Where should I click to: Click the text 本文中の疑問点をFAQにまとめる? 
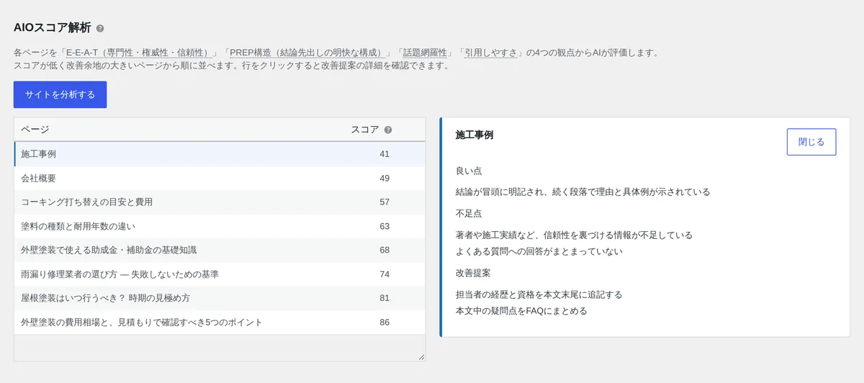point(521,311)
